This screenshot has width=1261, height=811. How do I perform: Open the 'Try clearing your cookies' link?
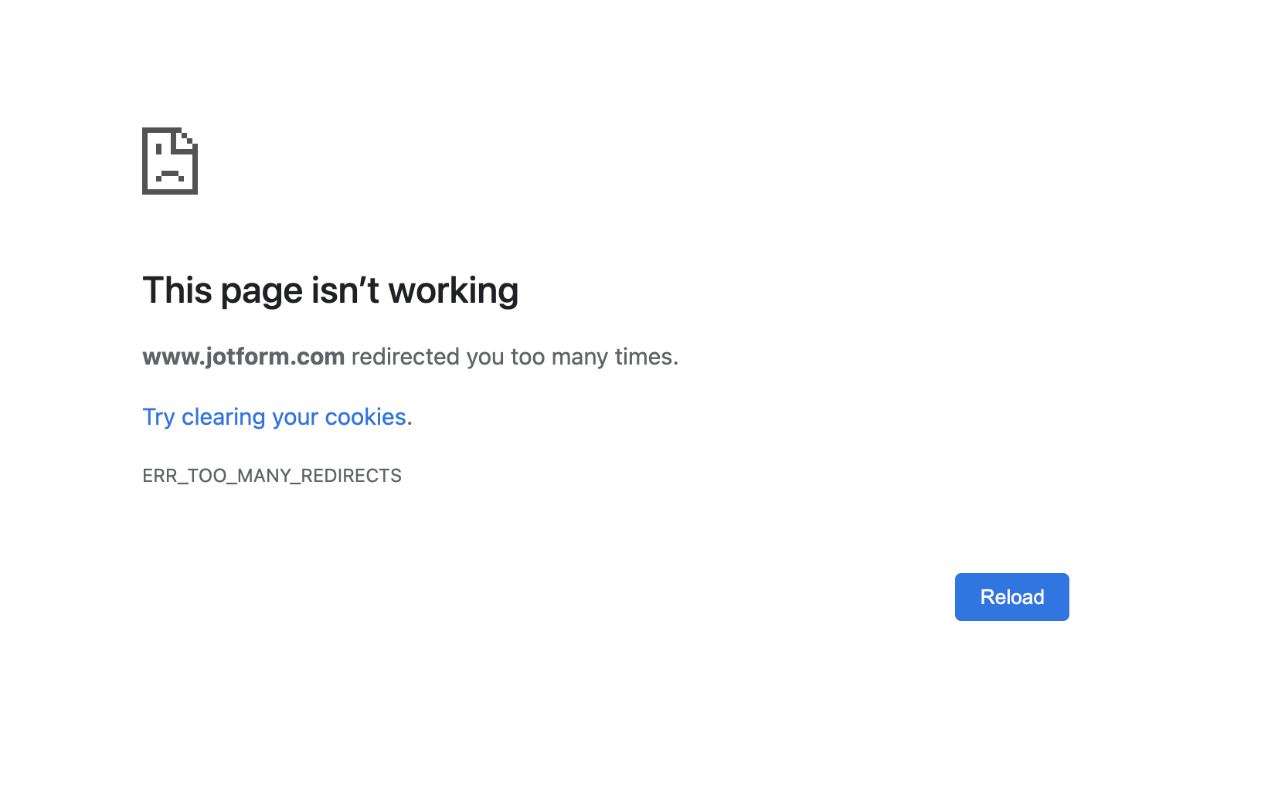[x=274, y=416]
